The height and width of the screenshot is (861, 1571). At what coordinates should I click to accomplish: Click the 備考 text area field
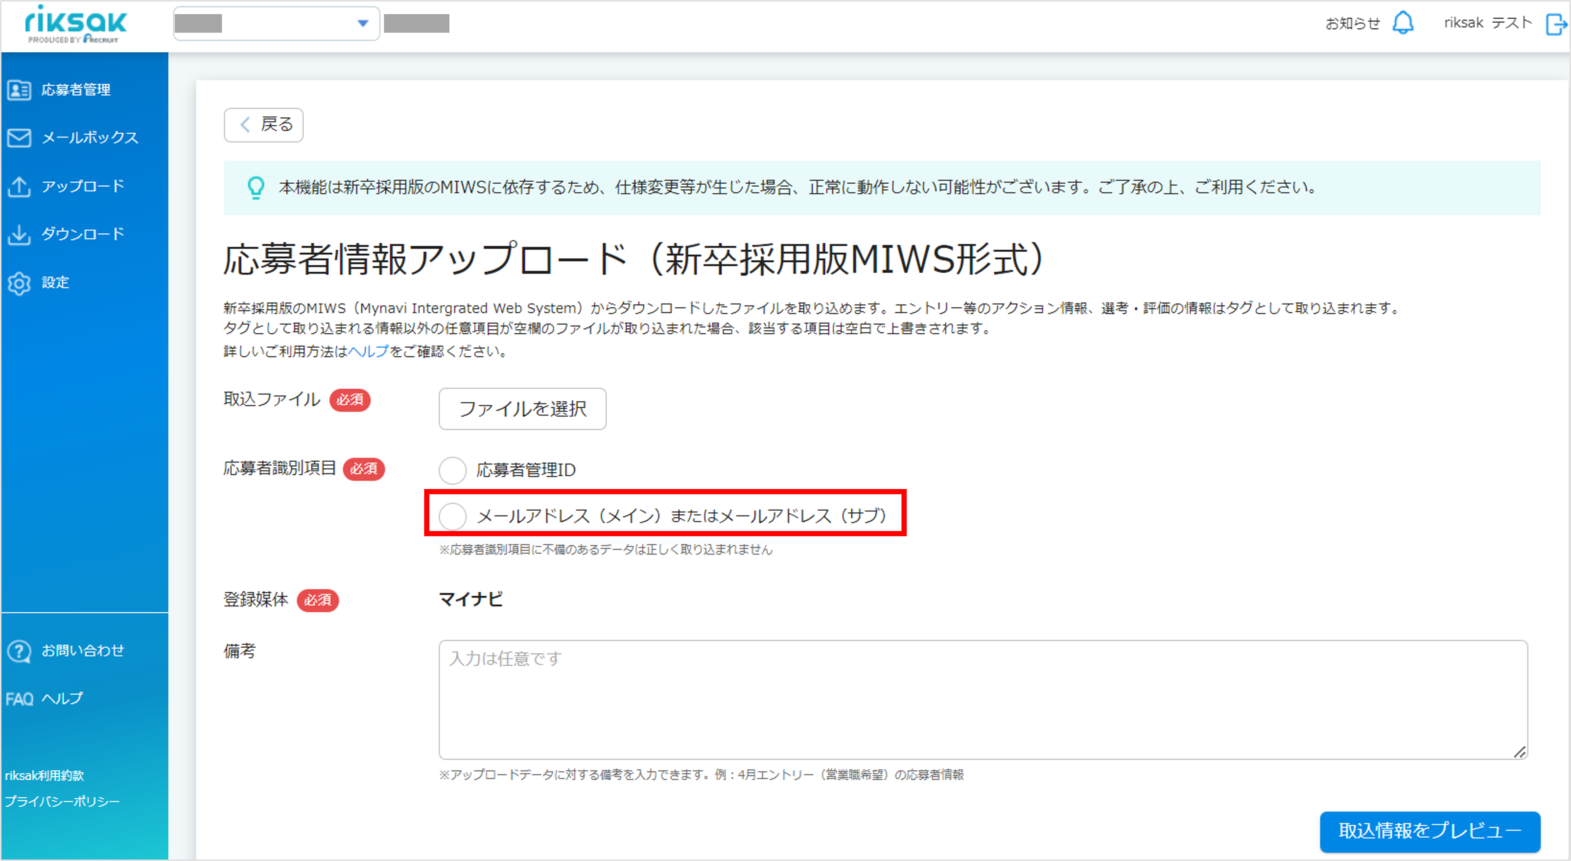click(983, 699)
